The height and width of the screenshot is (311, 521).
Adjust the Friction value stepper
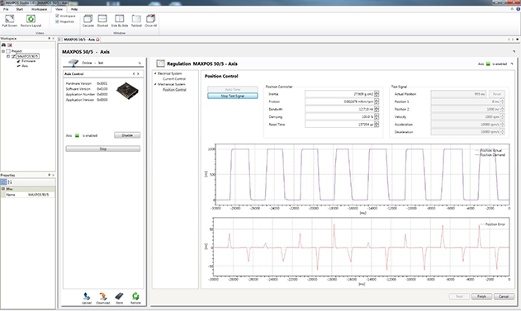(377, 101)
